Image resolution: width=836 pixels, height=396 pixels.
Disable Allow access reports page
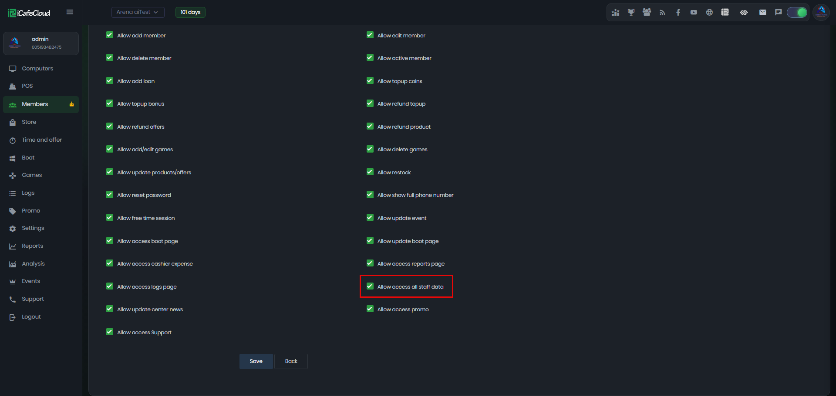click(370, 263)
